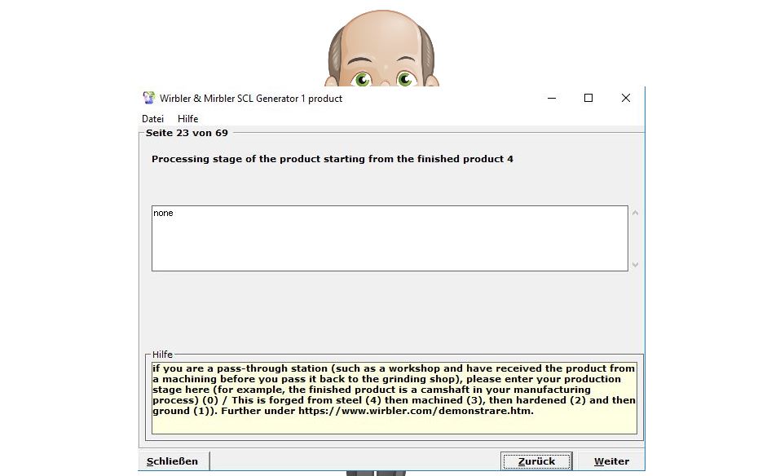Click the Schließen button
Image resolution: width=780 pixels, height=476 pixels.
[x=173, y=461]
